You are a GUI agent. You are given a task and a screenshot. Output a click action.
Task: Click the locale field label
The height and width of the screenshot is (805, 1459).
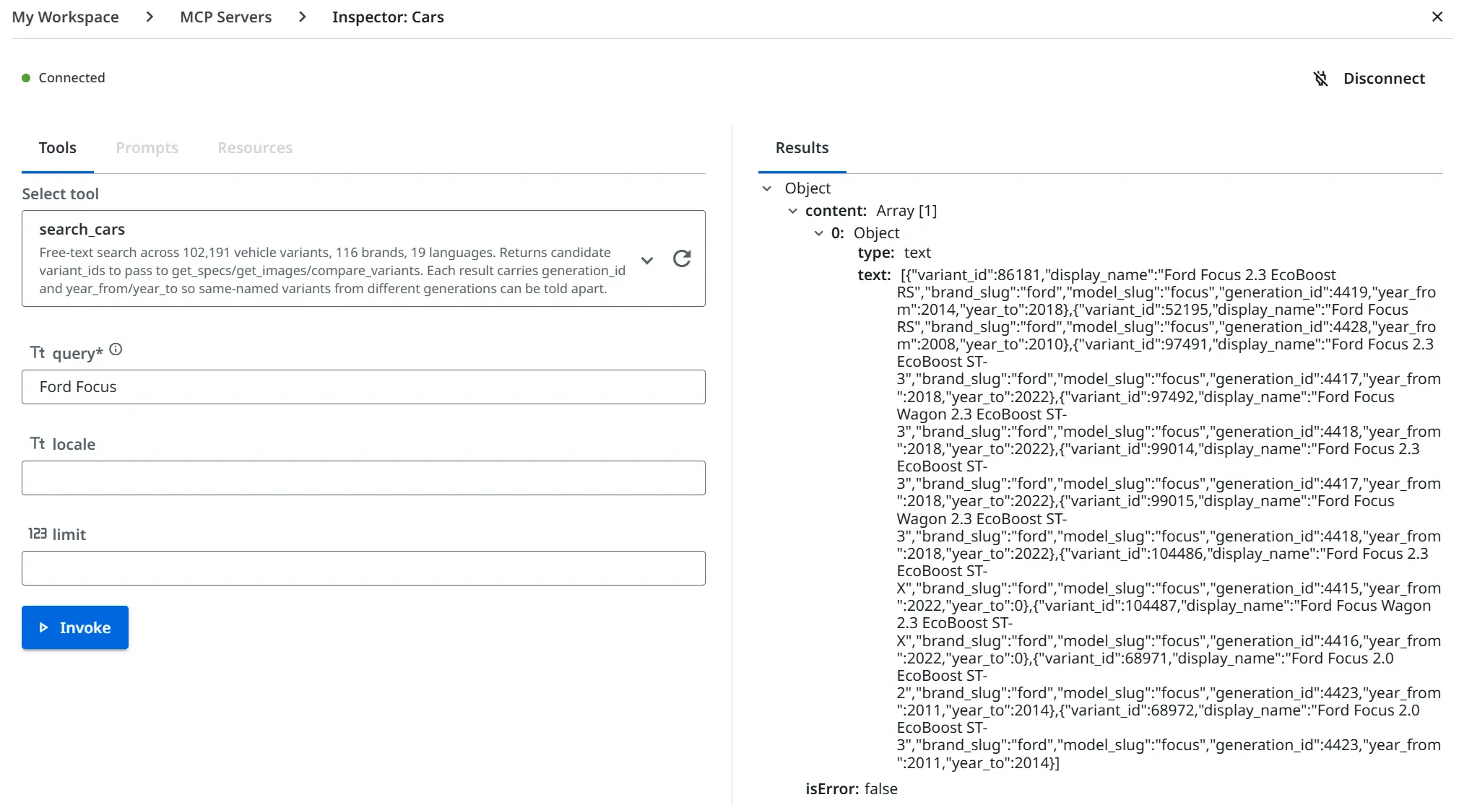(74, 444)
